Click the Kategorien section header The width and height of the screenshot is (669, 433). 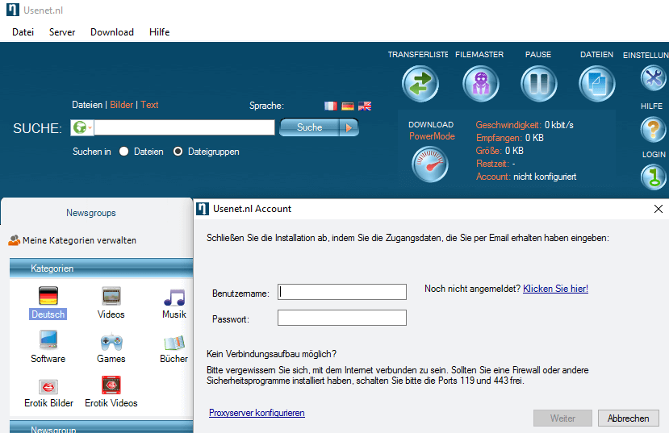point(101,269)
